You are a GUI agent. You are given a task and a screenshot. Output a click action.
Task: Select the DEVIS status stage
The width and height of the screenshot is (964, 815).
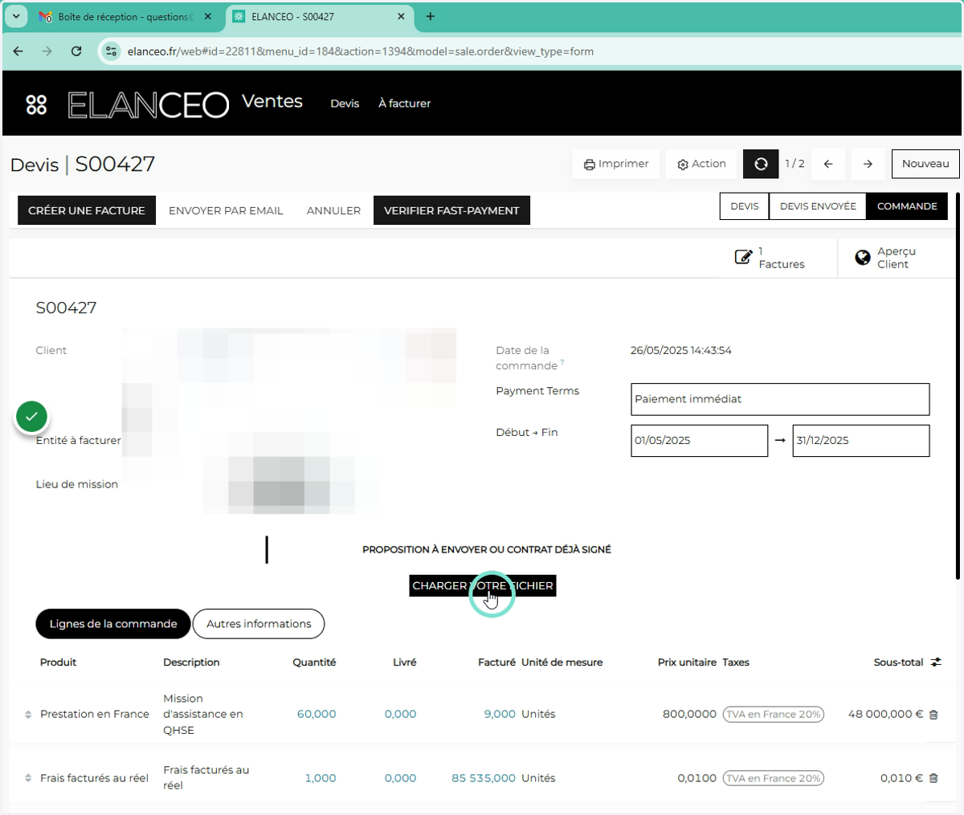[745, 206]
